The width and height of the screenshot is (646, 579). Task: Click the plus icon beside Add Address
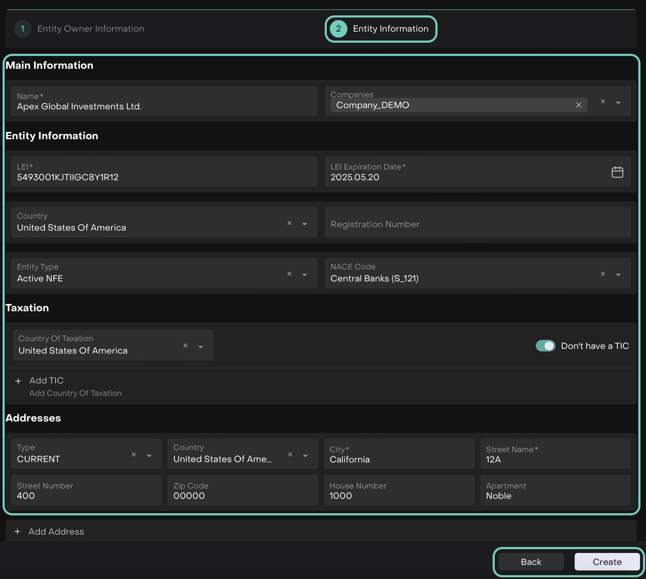tap(18, 532)
